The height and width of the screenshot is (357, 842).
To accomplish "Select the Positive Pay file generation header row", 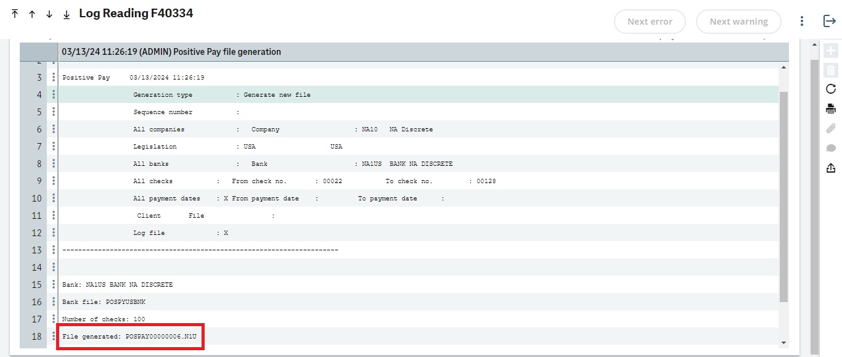I will coord(247,52).
